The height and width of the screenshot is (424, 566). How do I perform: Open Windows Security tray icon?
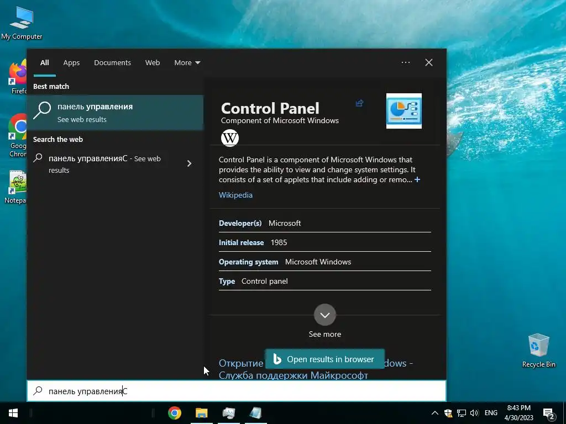pyautogui.click(x=448, y=413)
